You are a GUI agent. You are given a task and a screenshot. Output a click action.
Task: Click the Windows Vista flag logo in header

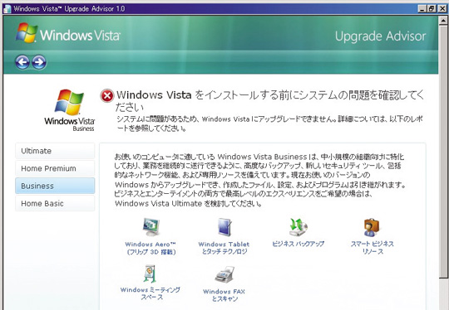[27, 32]
